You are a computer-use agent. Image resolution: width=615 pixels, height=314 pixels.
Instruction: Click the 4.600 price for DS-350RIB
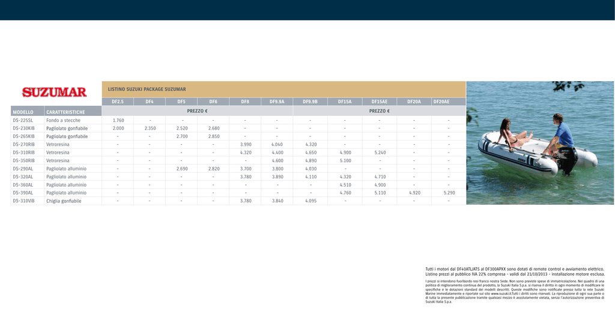pos(277,160)
